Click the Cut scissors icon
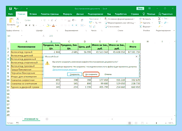The height and width of the screenshot is (131, 182). (x=18, y=19)
